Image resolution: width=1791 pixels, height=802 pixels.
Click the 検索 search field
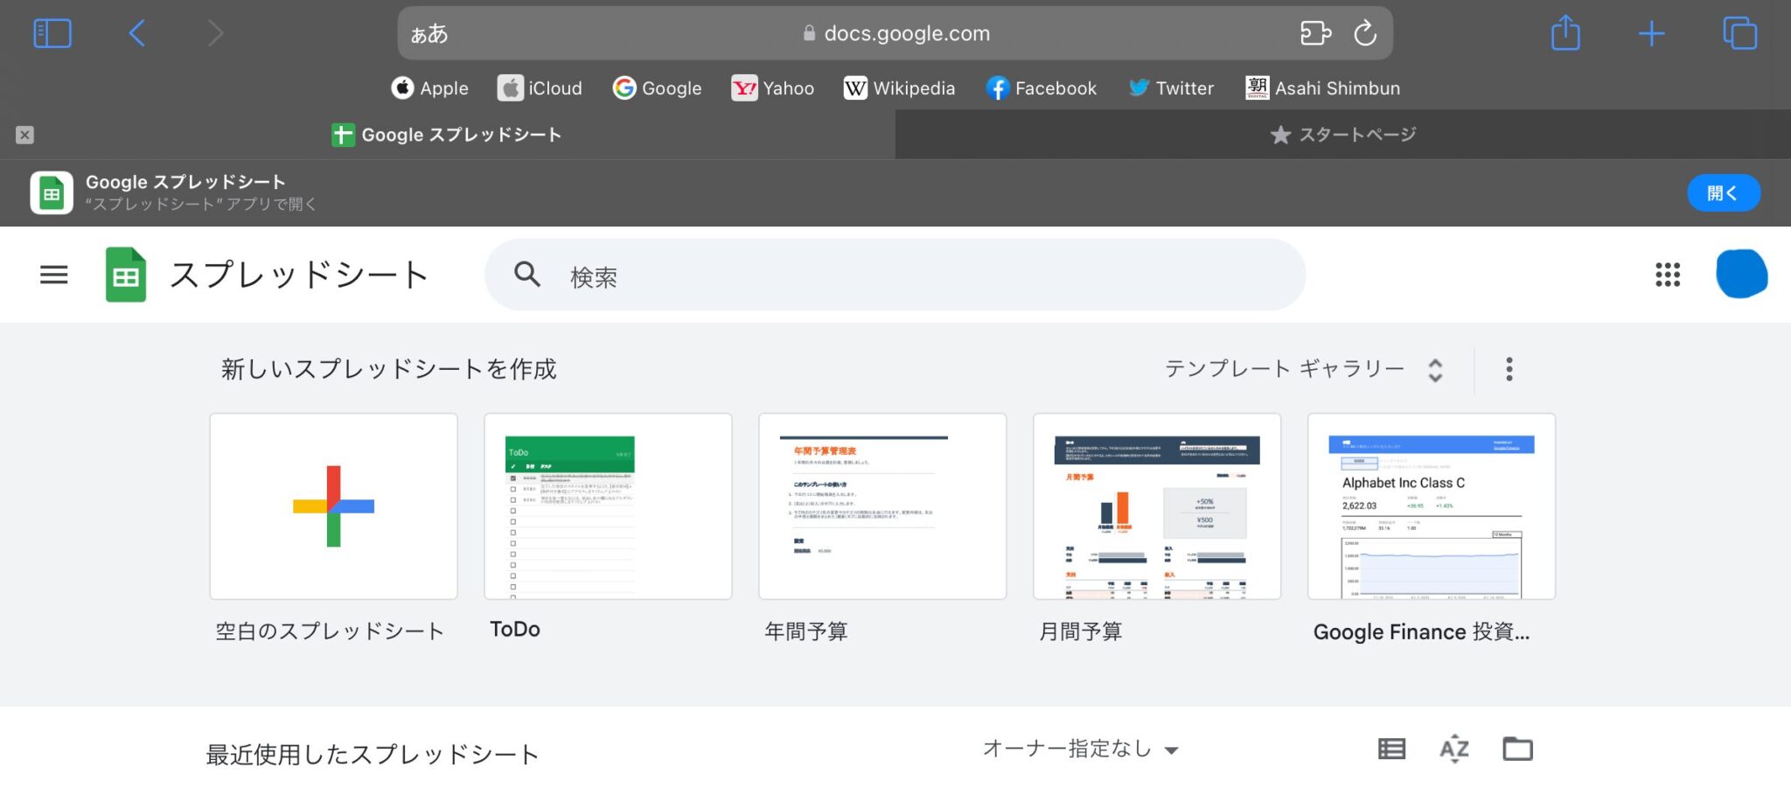coord(895,275)
